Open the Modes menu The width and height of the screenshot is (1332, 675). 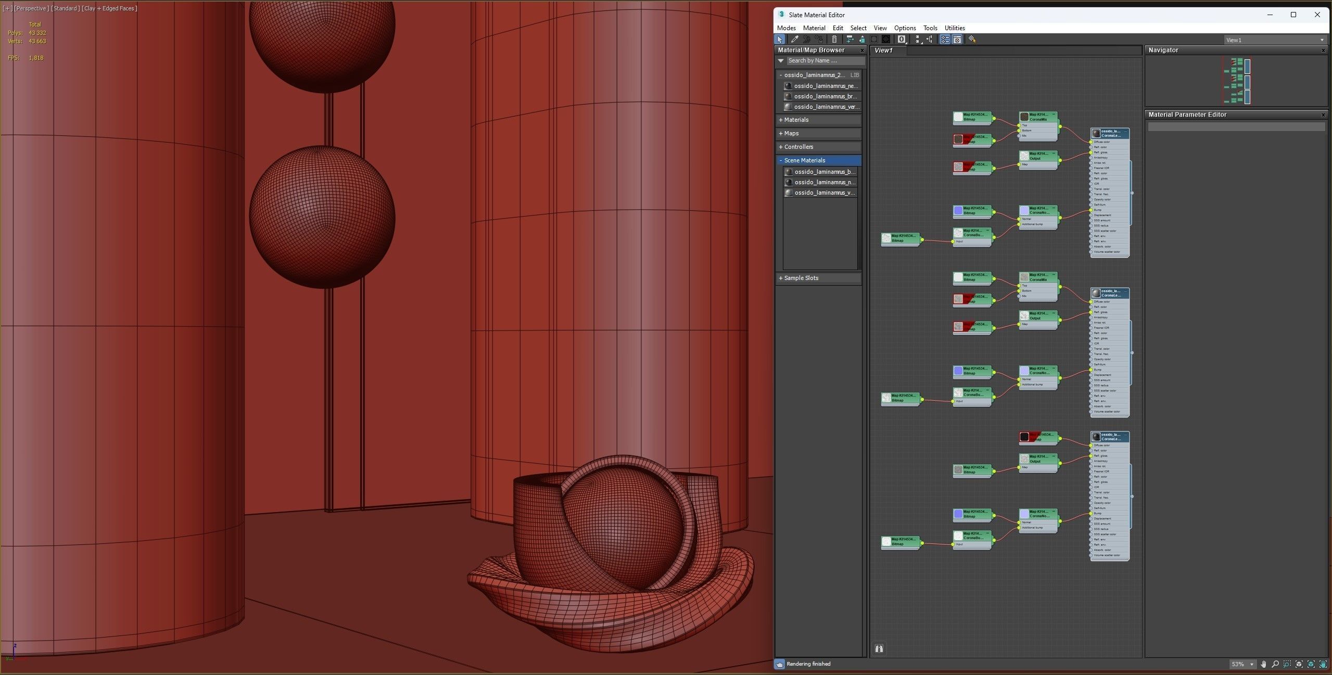click(786, 28)
